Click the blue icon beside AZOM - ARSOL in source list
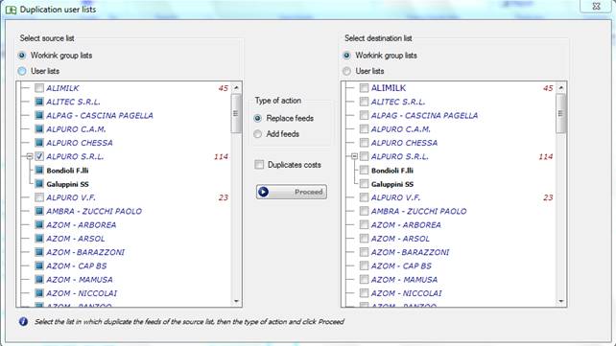Viewport: 616px width, 346px height. (x=39, y=239)
